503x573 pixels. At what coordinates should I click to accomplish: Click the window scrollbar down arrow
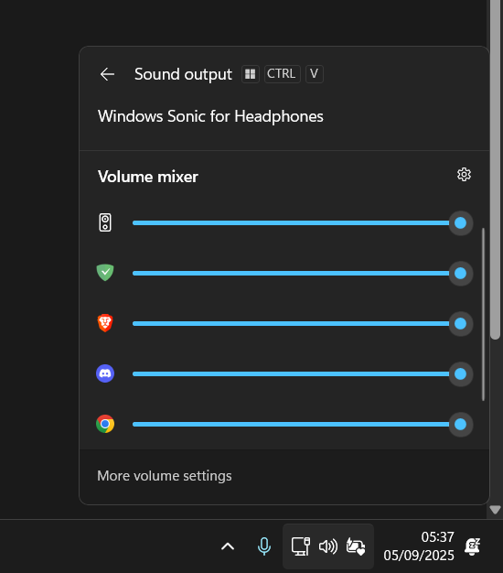click(x=495, y=510)
